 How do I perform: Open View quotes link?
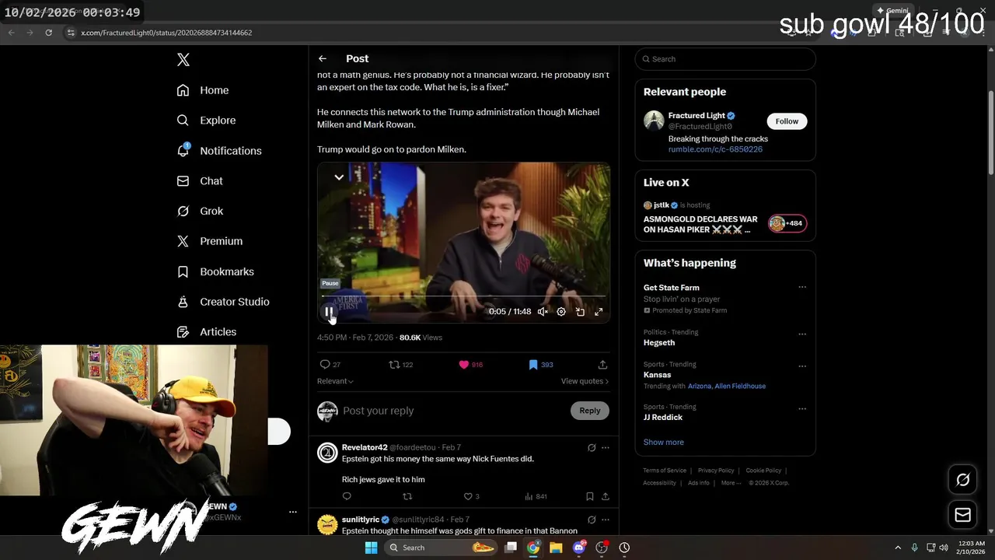(x=585, y=381)
